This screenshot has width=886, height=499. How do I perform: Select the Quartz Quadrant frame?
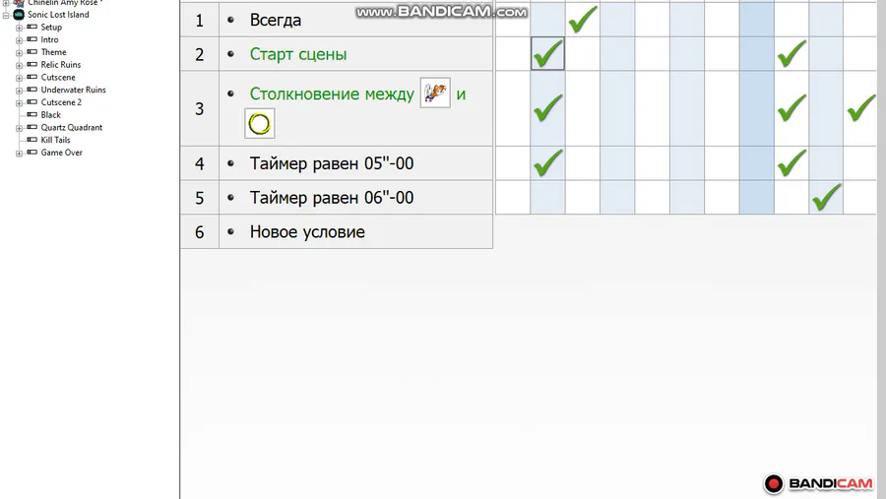pyautogui.click(x=71, y=127)
